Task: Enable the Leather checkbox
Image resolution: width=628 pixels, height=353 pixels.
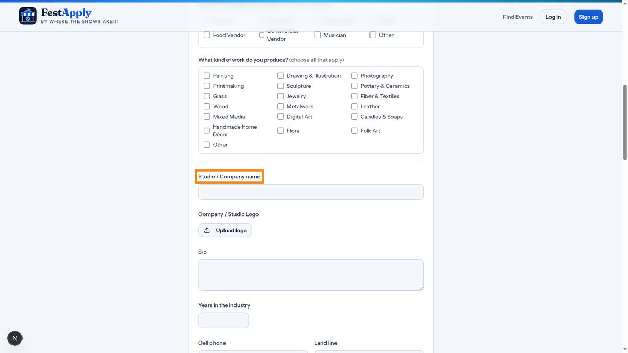Action: pyautogui.click(x=354, y=106)
